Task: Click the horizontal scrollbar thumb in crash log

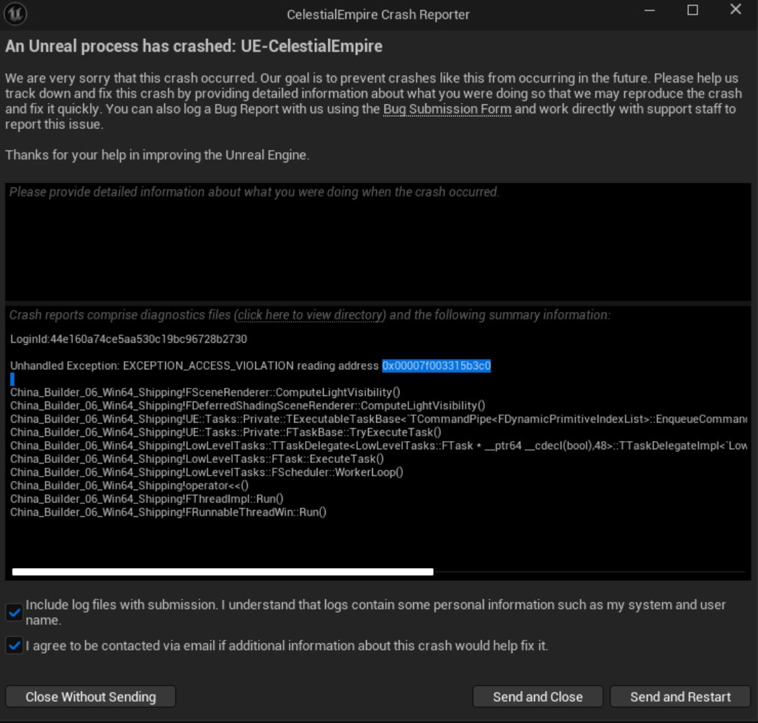Action: point(223,572)
